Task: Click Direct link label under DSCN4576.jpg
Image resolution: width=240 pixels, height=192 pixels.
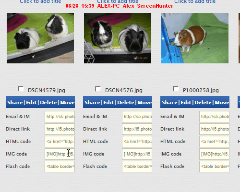Action: [95, 129]
